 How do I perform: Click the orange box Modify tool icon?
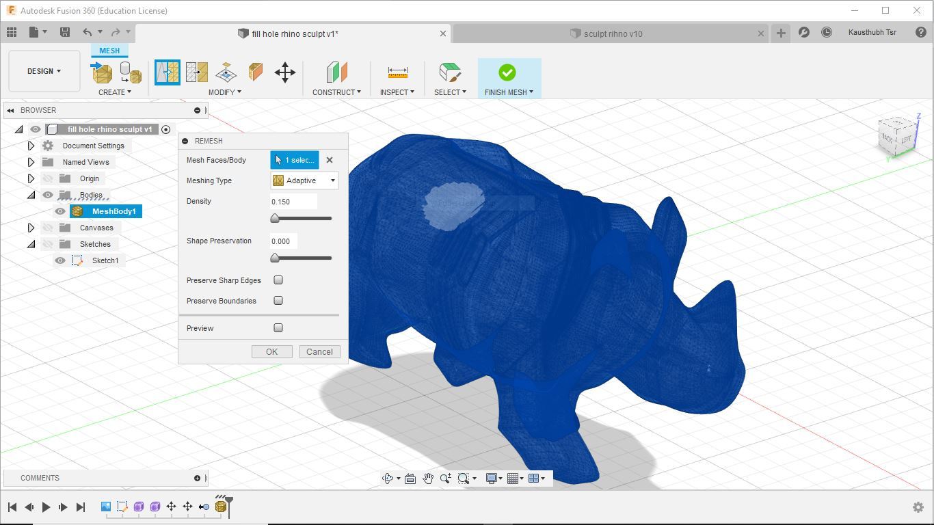point(256,72)
